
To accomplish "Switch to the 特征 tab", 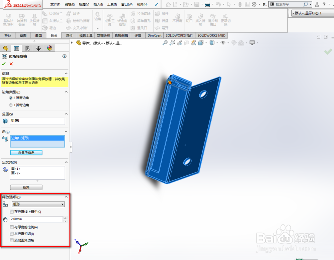I will coord(8,35).
